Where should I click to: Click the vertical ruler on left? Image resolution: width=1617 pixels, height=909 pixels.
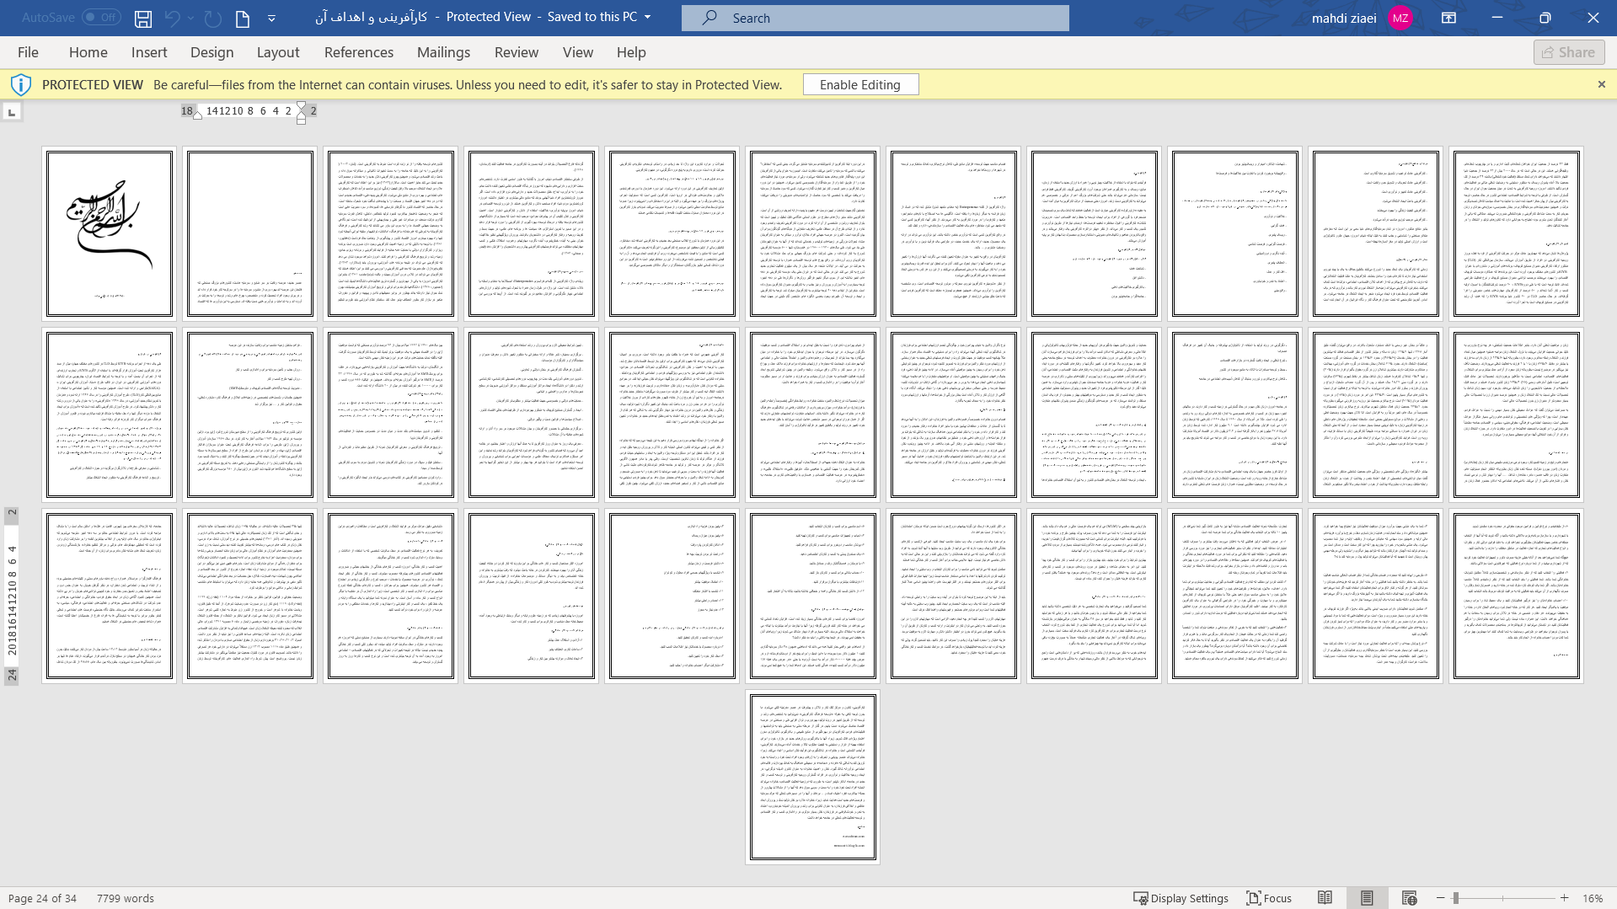pyautogui.click(x=12, y=596)
